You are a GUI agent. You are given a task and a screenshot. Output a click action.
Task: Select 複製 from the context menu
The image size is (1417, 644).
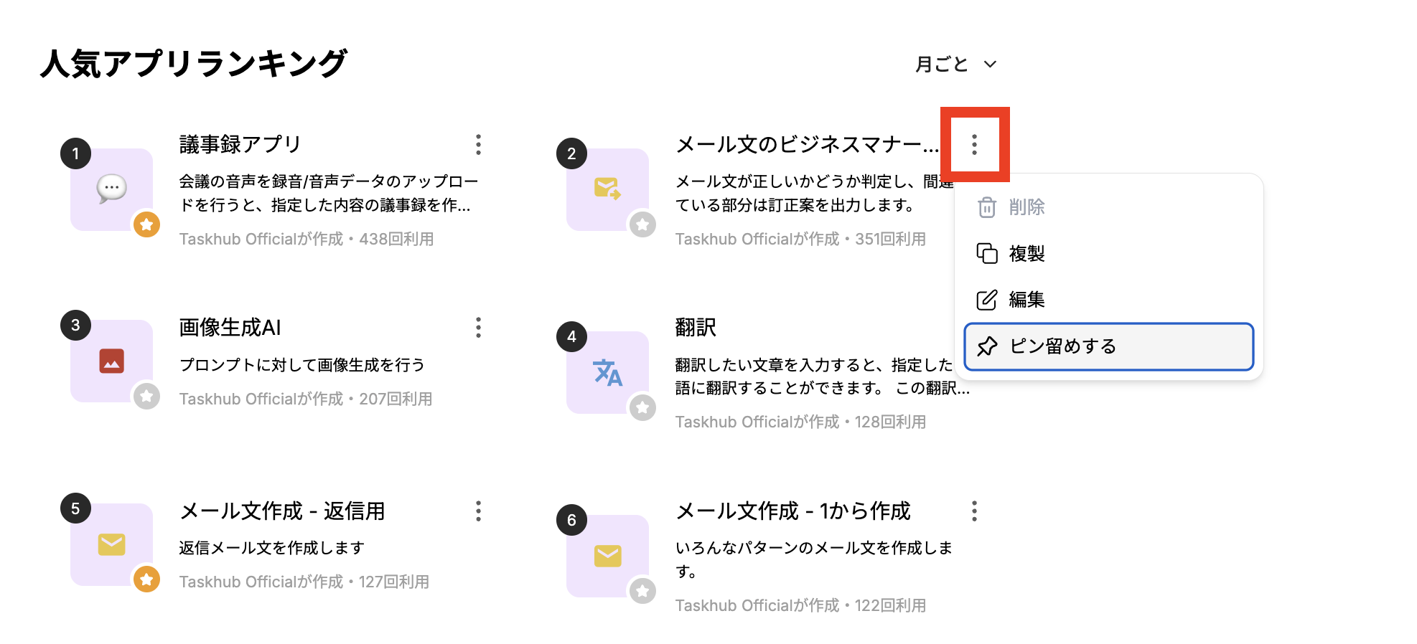(x=1026, y=254)
